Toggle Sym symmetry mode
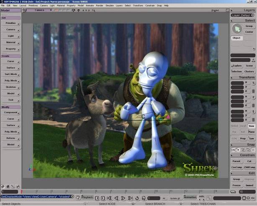Screen dimensions: 257x206 (x=251, y=139)
